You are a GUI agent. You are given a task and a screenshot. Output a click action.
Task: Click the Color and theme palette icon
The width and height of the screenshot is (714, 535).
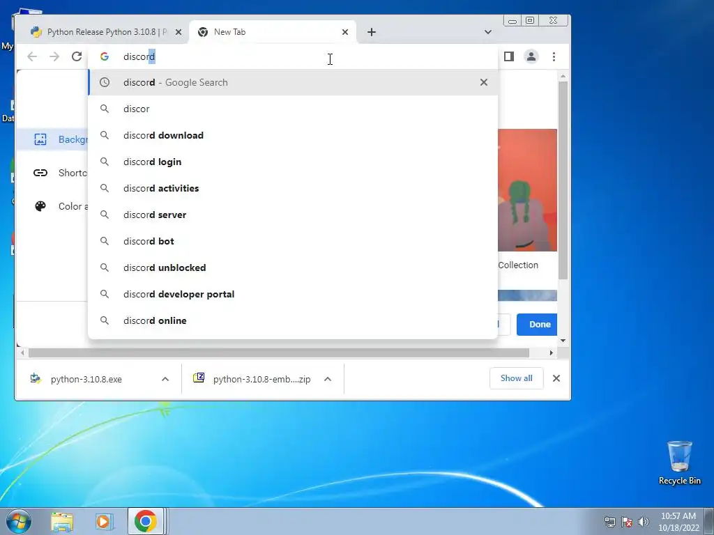pyautogui.click(x=40, y=206)
